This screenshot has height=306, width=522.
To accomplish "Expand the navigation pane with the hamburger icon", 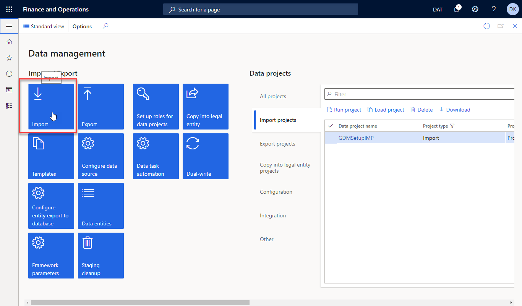I will 9,26.
